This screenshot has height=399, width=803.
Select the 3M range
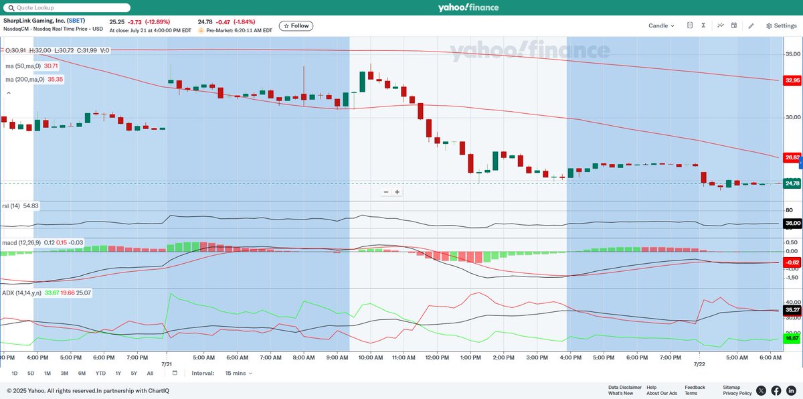64,373
